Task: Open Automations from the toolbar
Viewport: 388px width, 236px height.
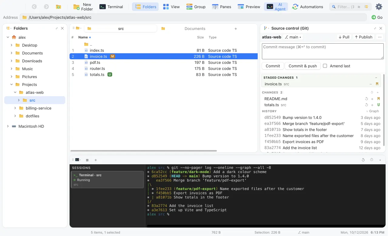Action: pyautogui.click(x=308, y=7)
